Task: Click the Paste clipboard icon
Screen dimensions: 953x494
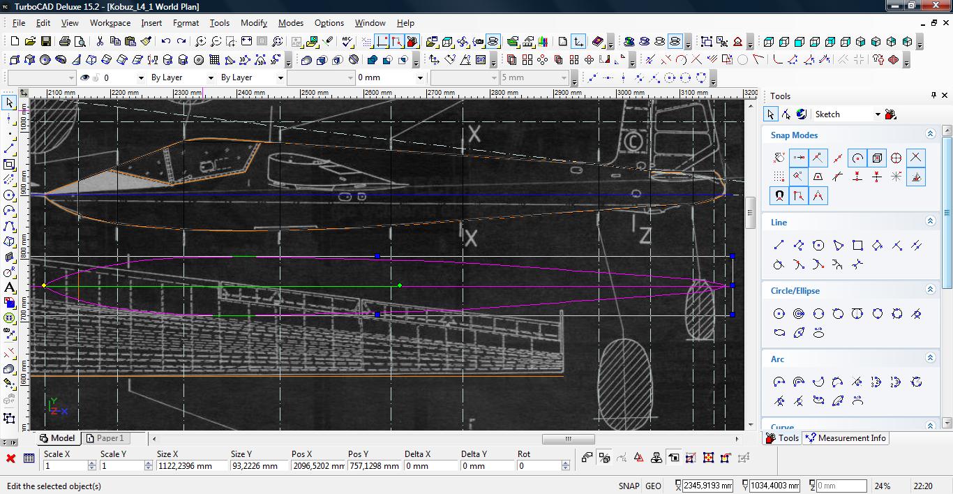Action: point(131,42)
